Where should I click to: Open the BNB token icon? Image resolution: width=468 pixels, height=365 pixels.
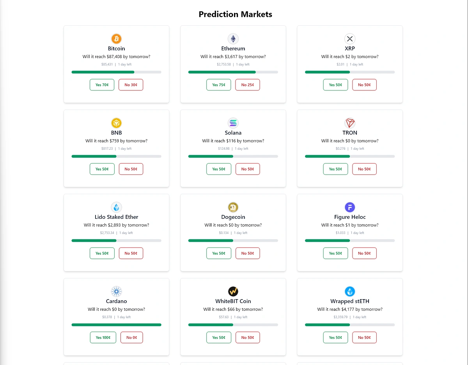click(116, 123)
